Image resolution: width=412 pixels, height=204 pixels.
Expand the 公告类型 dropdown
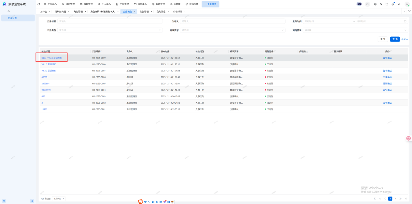point(110,30)
